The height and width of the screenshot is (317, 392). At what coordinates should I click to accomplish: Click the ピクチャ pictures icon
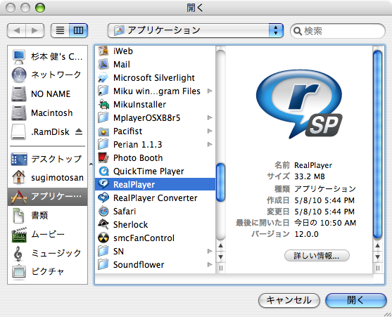coord(19,272)
